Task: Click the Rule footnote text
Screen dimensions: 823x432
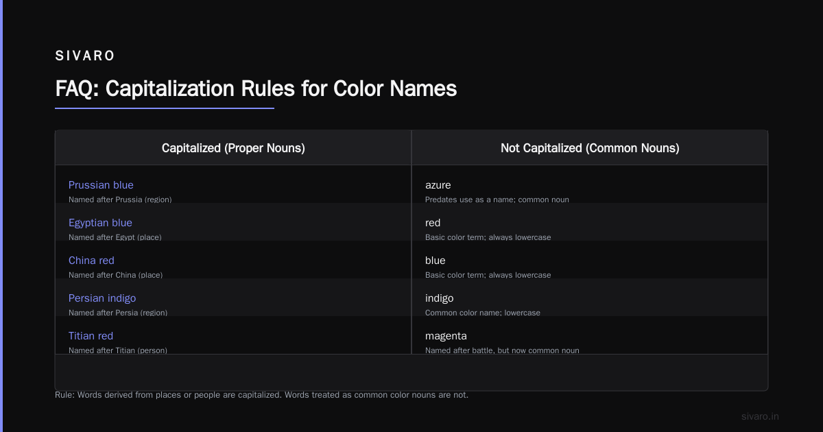Action: [261, 395]
